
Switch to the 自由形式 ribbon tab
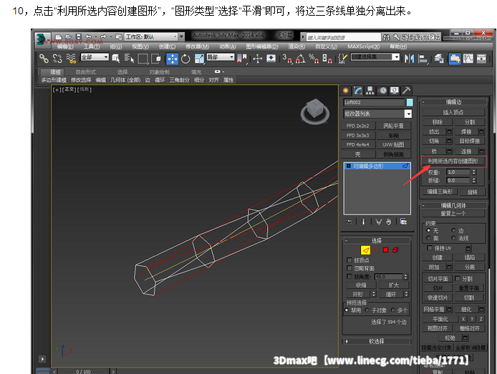86,72
